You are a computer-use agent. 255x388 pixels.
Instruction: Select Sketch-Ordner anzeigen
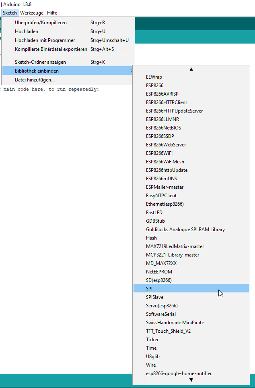68,62
